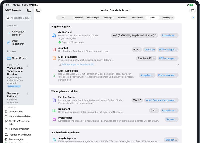The height and width of the screenshot is (143, 200).
Task: Click Sichern for Projektdatei
Action: coord(171,119)
